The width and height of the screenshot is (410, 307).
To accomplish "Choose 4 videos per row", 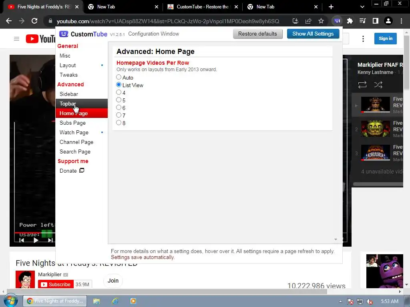I will (x=119, y=92).
